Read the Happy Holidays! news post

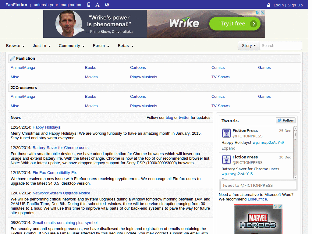click(x=47, y=127)
